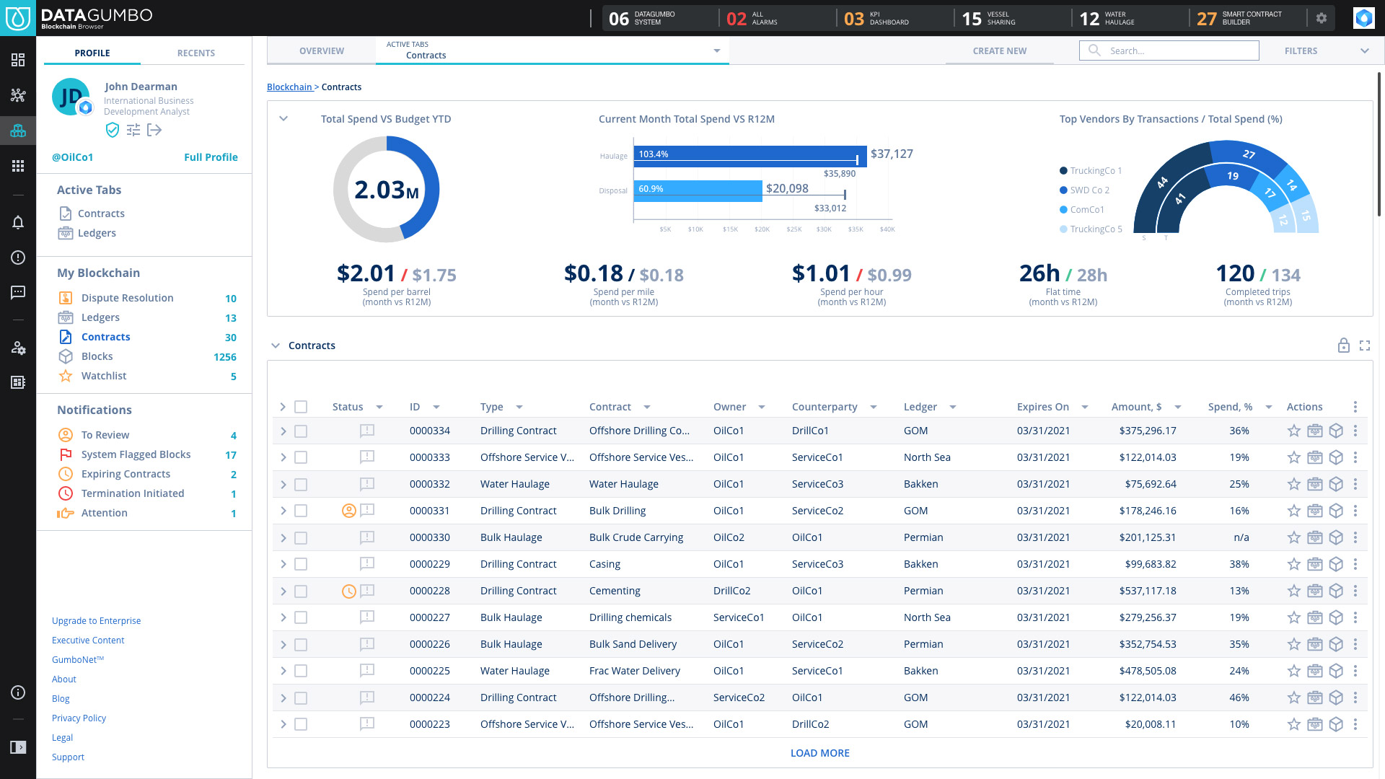Collapse the Contracts section chevron

point(275,346)
